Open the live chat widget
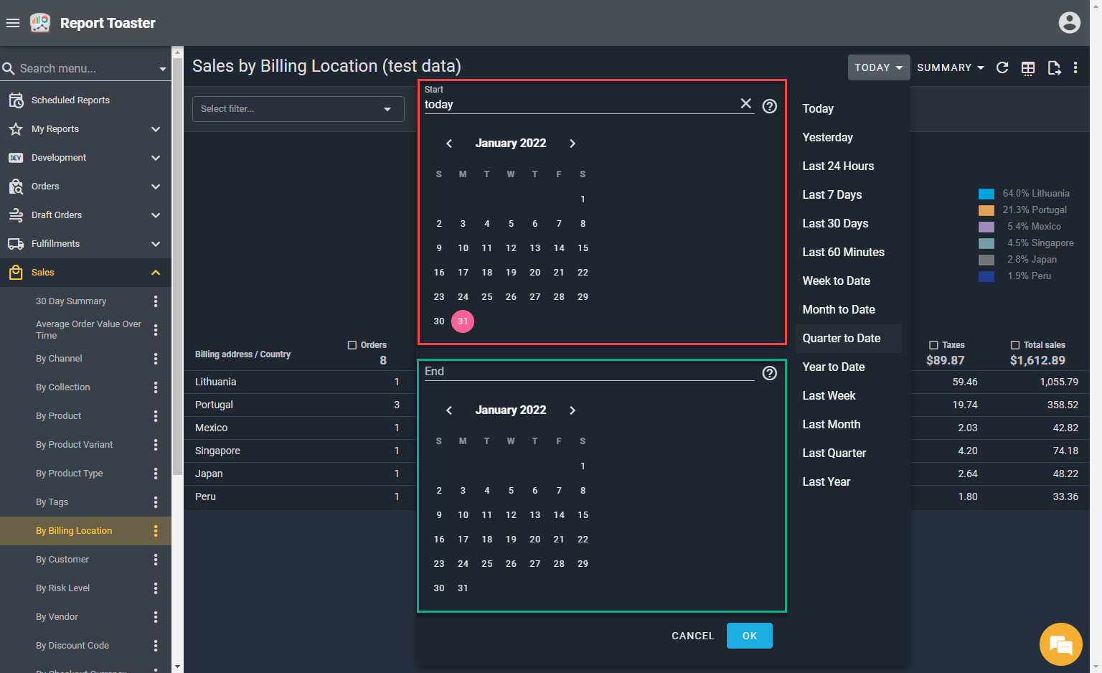This screenshot has width=1102, height=673. [x=1060, y=644]
